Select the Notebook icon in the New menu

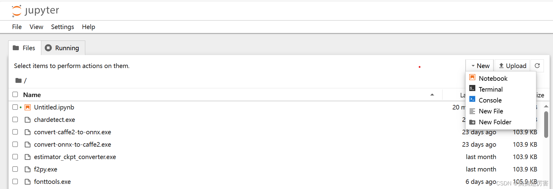point(472,78)
